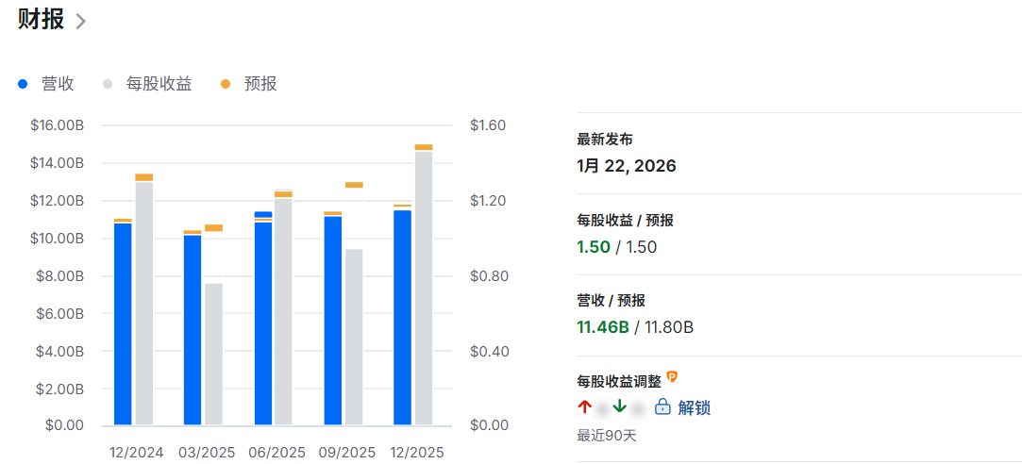Open the 解锁 unlock link

pos(695,408)
